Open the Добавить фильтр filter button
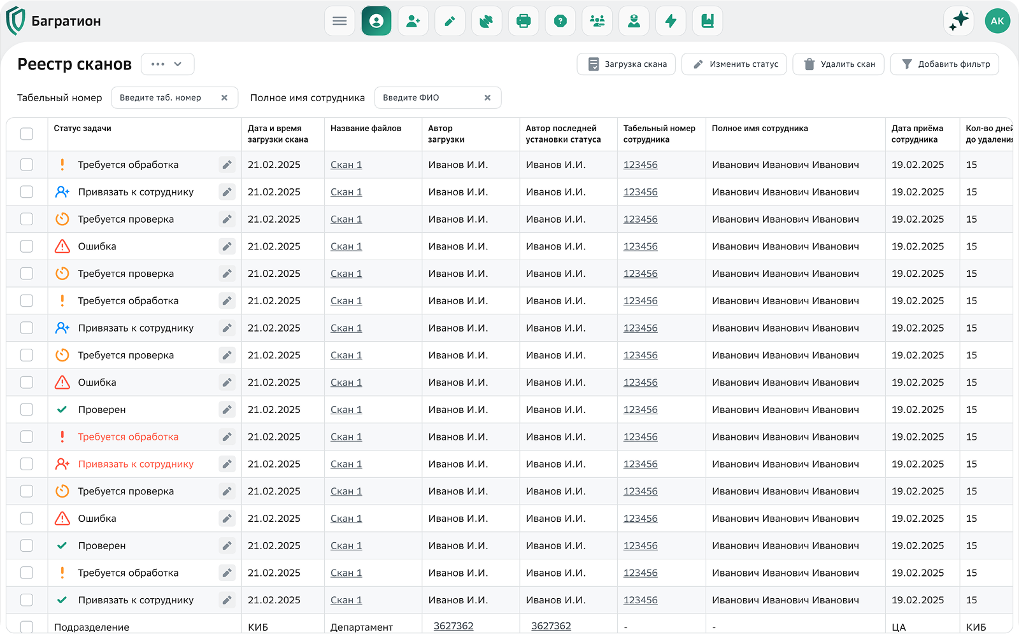The width and height of the screenshot is (1019, 637). [944, 64]
